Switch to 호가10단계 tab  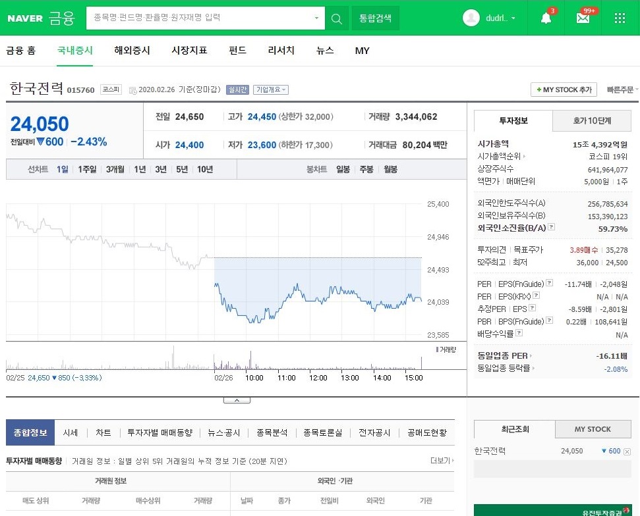pos(592,120)
